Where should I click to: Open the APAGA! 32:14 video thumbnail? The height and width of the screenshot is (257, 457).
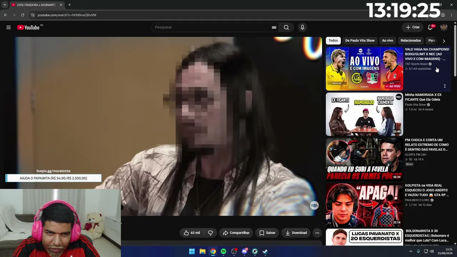coord(364,205)
